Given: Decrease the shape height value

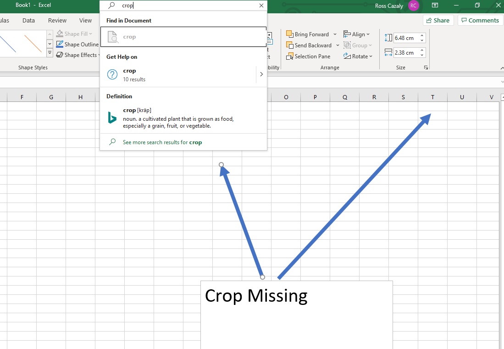Looking at the screenshot, I should [x=422, y=40].
